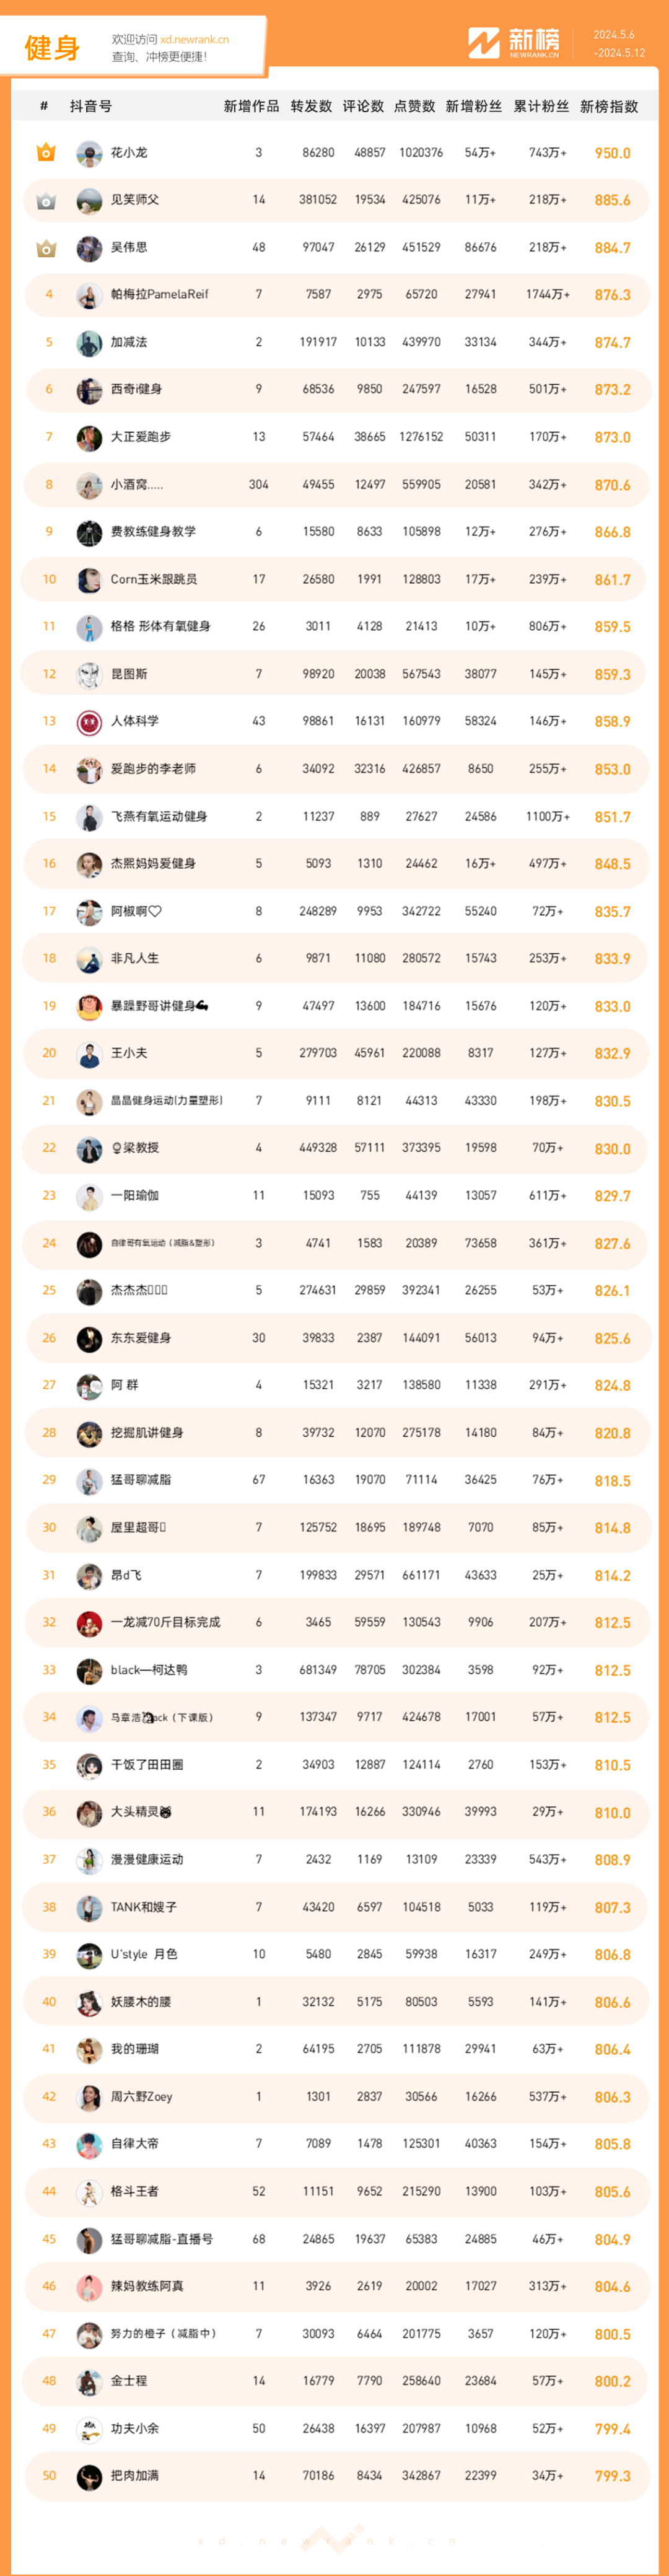Viewport: 669px width, 2576px height.
Task: Click the 新增粉丝 column header
Action: coord(473,106)
